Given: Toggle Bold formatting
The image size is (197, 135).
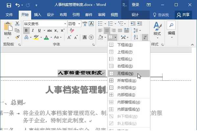Looking at the screenshot, I should click(x=26, y=30).
